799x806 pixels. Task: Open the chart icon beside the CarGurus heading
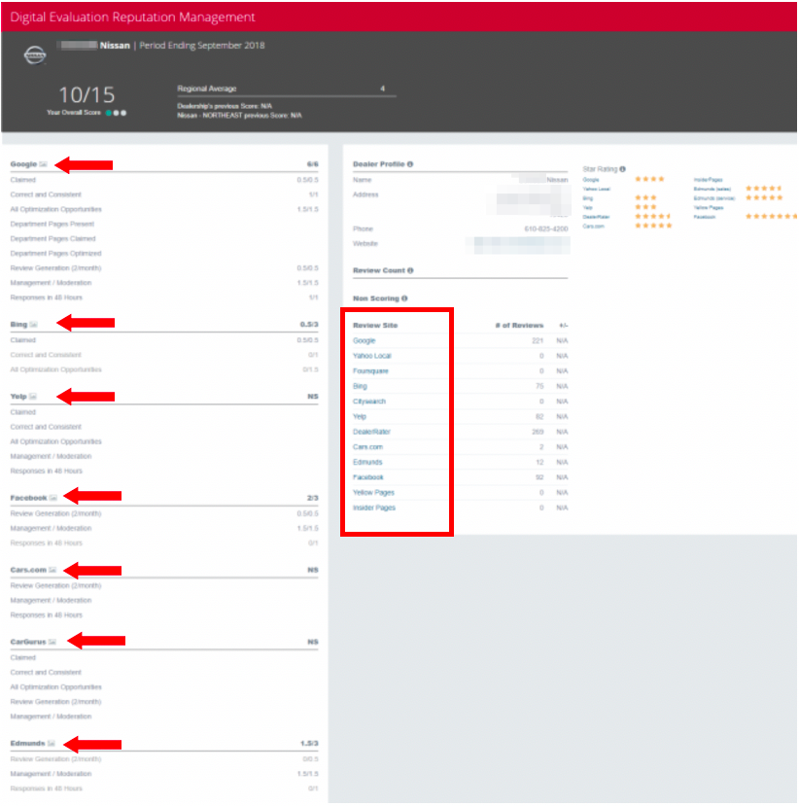click(52, 642)
